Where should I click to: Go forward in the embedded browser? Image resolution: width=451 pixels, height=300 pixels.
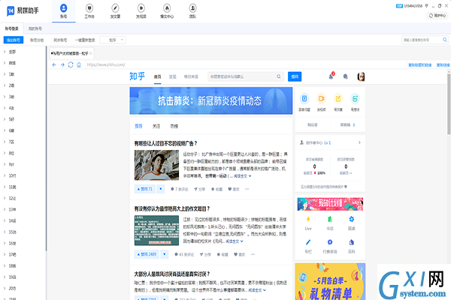click(x=62, y=65)
